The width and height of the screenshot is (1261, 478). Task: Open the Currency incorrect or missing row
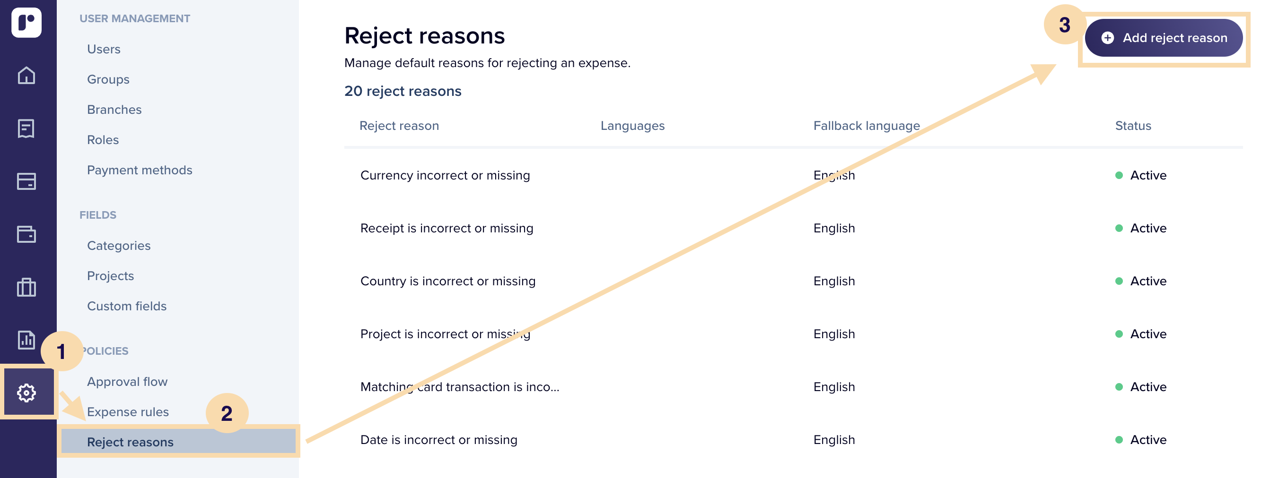click(x=793, y=175)
